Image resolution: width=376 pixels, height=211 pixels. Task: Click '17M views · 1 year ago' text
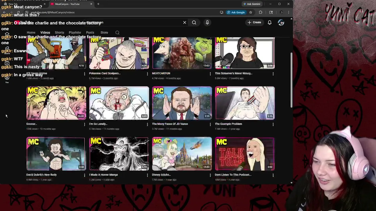[x=164, y=180]
